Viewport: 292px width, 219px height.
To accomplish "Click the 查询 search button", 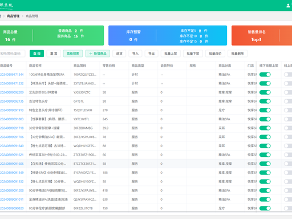I will (36, 54).
